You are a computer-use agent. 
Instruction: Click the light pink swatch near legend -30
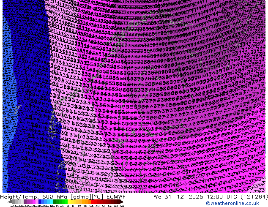point(37,202)
